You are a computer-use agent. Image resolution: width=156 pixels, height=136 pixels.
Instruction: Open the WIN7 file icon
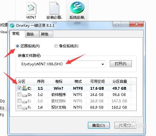[31, 8]
